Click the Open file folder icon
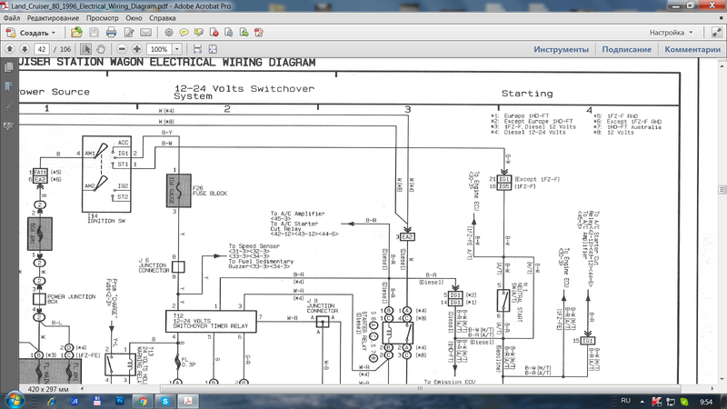The height and width of the screenshot is (409, 727). [x=78, y=32]
